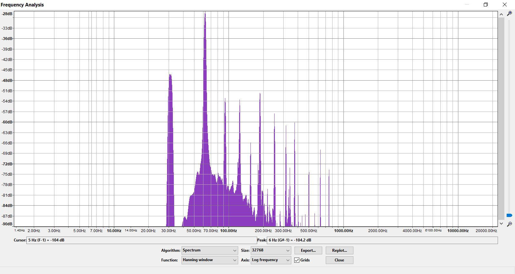Viewport: 515px width, 274px height.
Task: Click the 10000.00Hz axis label
Action: [x=458, y=231]
